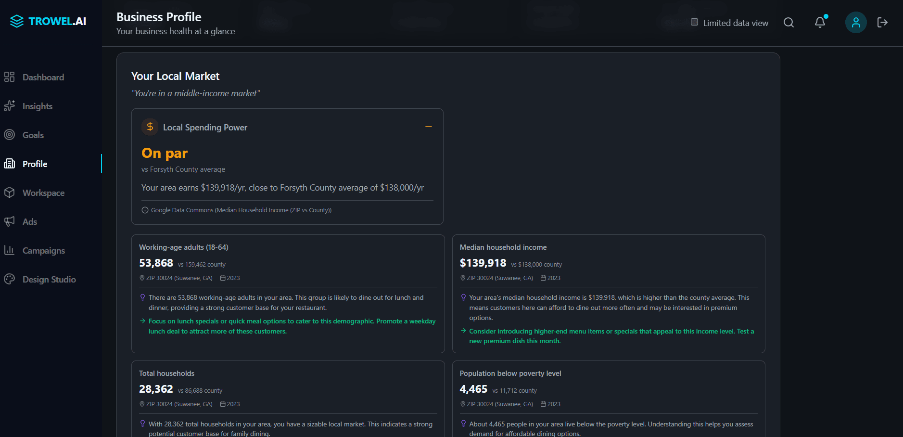Click the $139,918 median income value
Viewport: 903px width, 437px height.
[483, 263]
